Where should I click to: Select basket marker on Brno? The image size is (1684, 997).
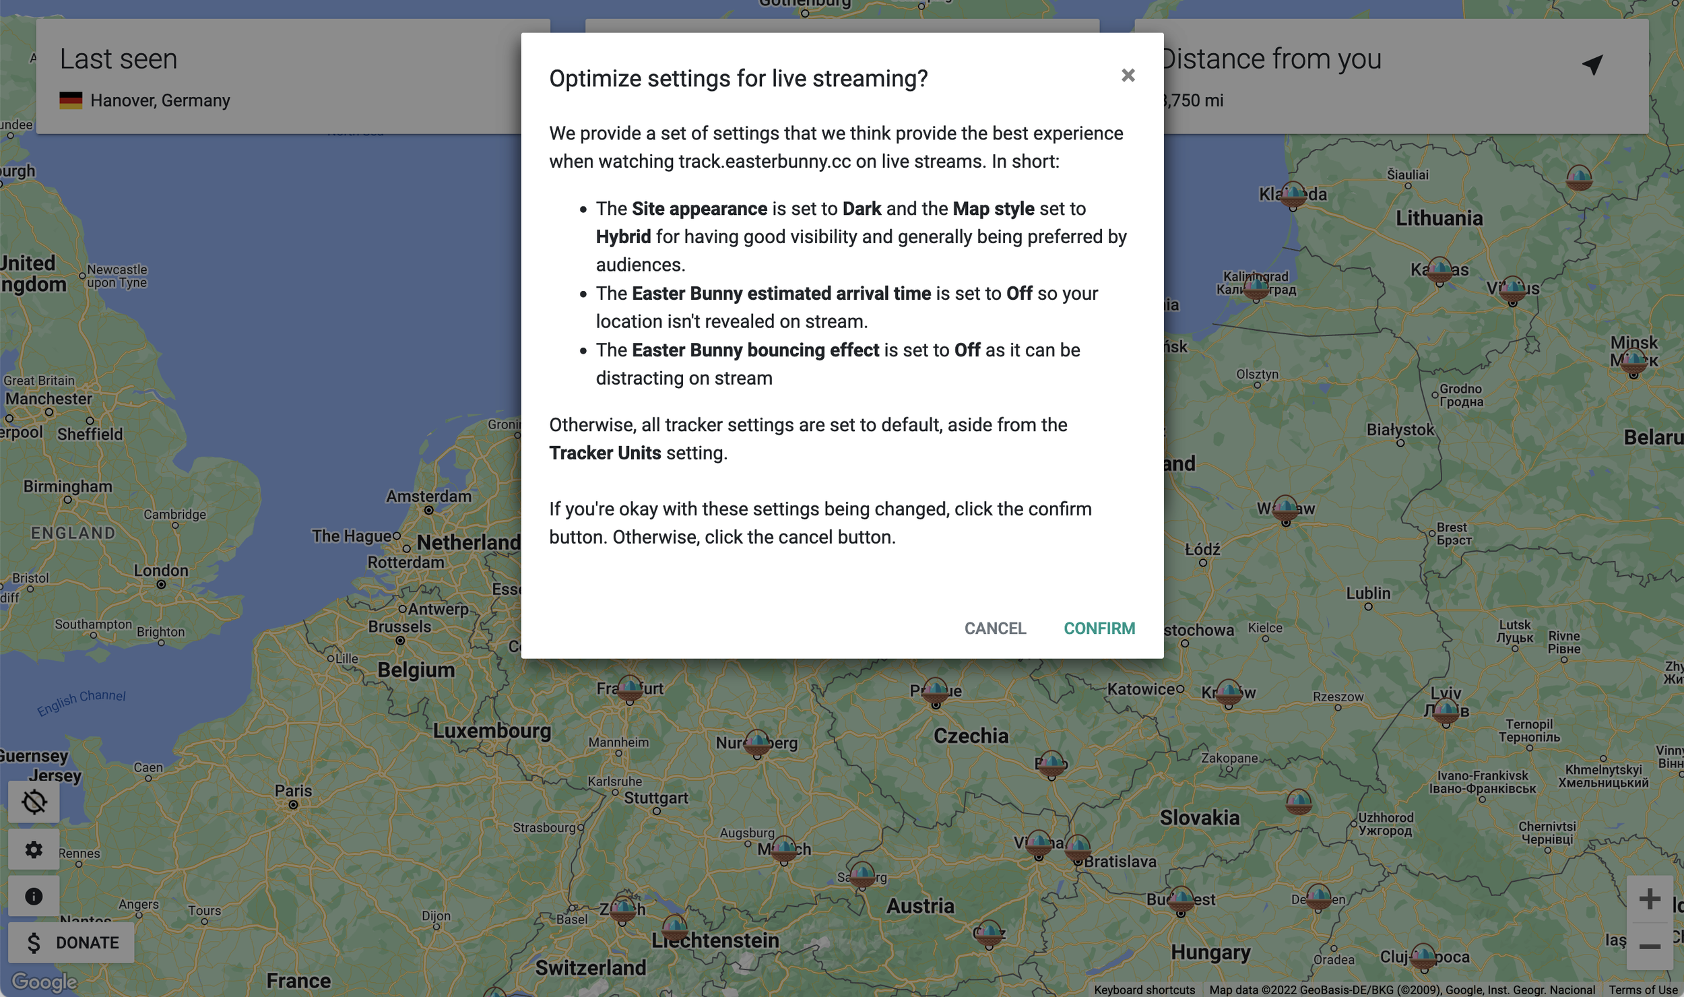click(1051, 764)
